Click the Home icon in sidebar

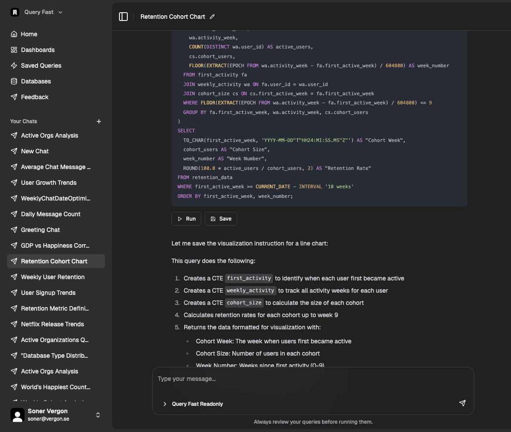(x=14, y=34)
